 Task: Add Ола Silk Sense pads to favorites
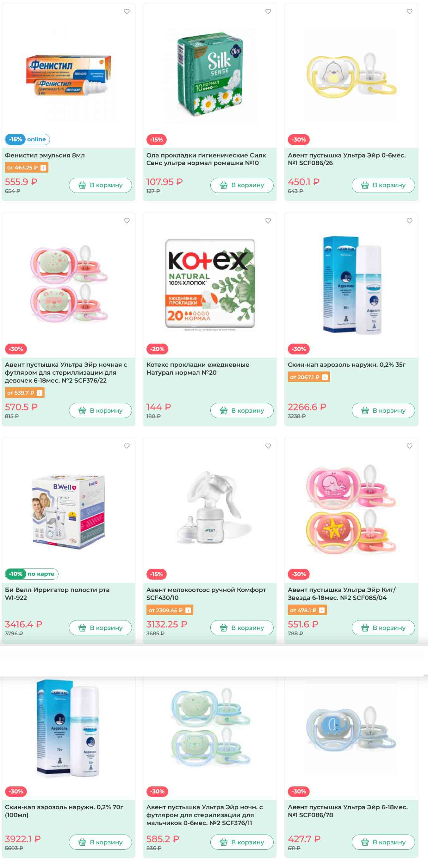coord(268,11)
